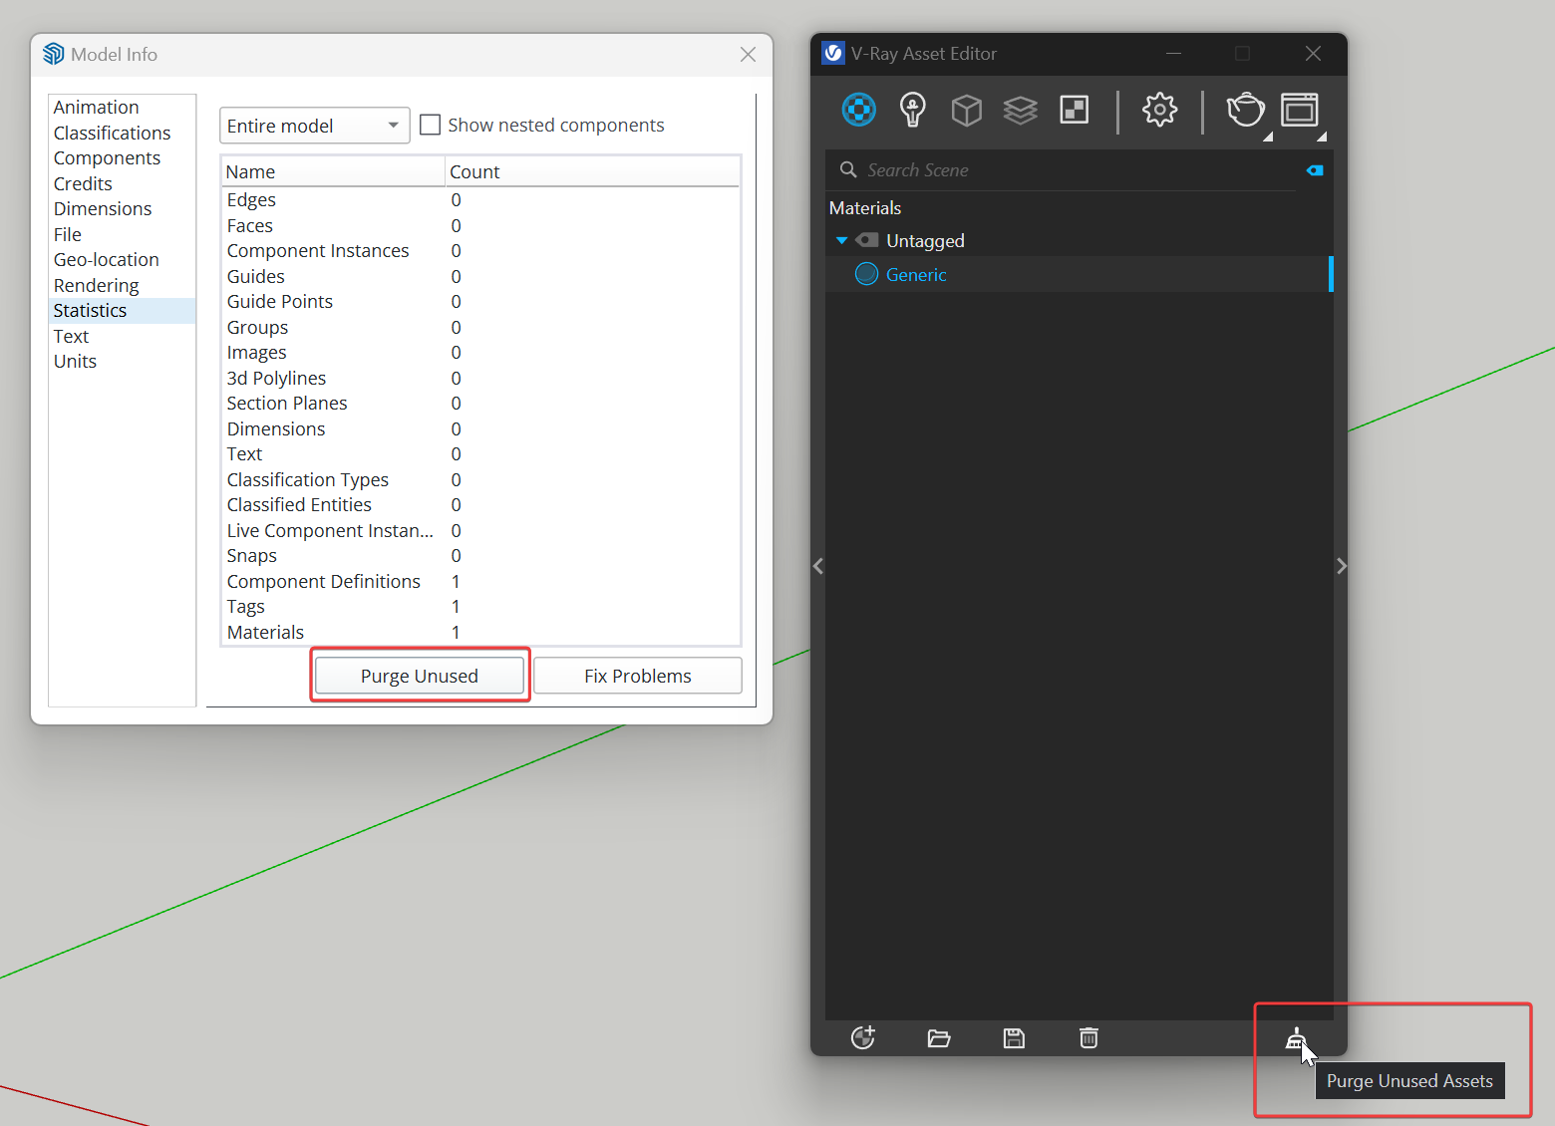Expand the right panel arrow of Asset Editor
Screen dimensions: 1555x1126
tap(1341, 566)
